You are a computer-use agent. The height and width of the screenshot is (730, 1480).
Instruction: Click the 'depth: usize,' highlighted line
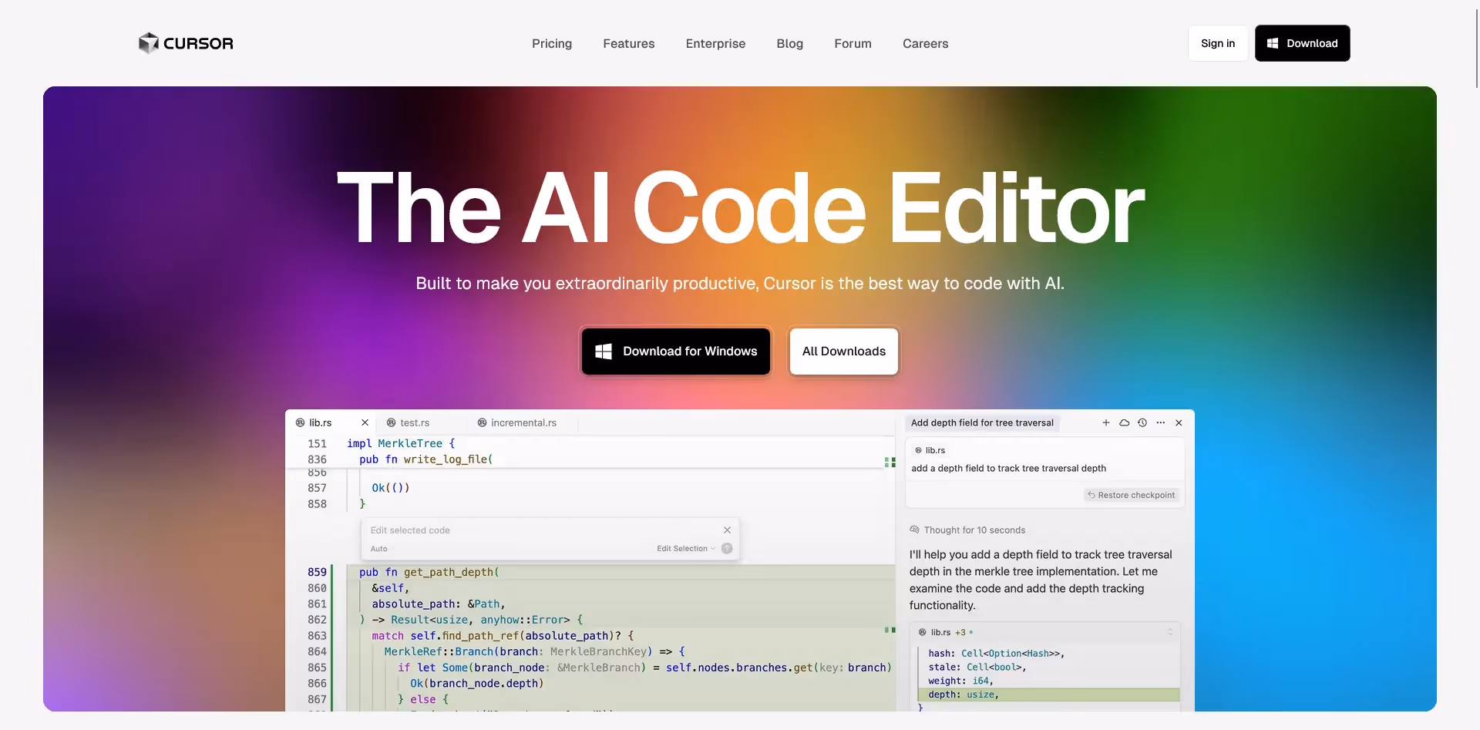click(x=1049, y=695)
